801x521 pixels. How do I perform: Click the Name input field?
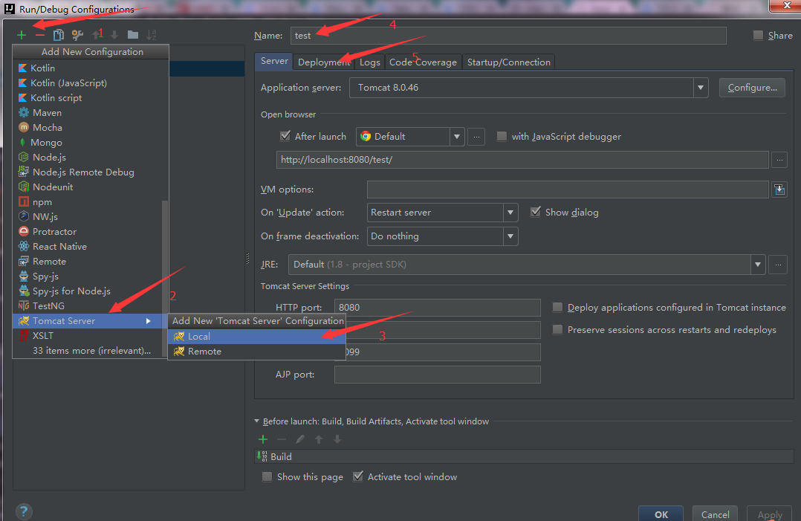508,36
